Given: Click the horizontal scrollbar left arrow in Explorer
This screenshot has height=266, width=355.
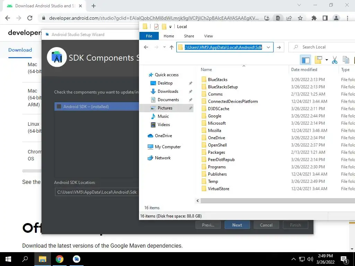Looking at the screenshot, I should pyautogui.click(x=198, y=201).
